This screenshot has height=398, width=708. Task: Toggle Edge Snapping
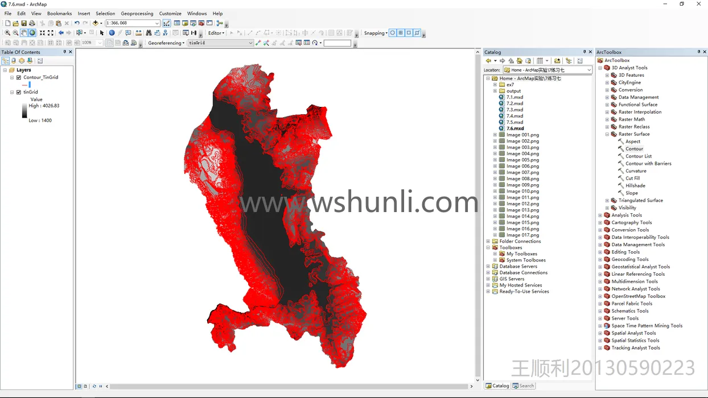point(417,33)
